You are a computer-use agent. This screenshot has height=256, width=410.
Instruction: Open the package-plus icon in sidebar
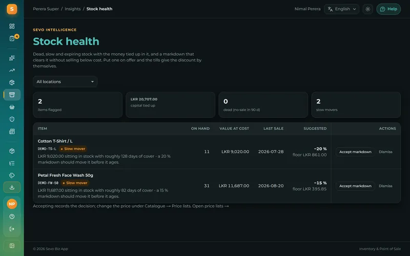point(12,82)
